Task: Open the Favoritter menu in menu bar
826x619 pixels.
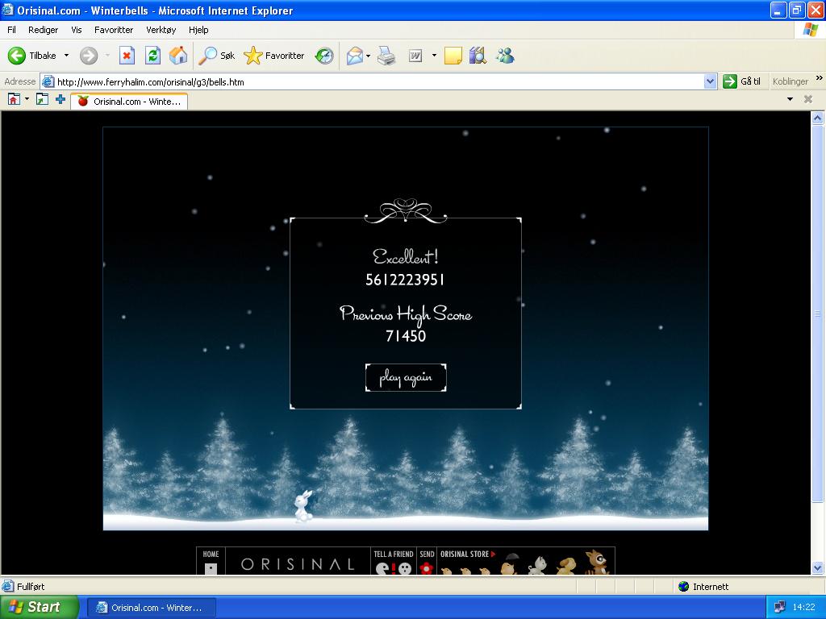Action: [x=114, y=30]
